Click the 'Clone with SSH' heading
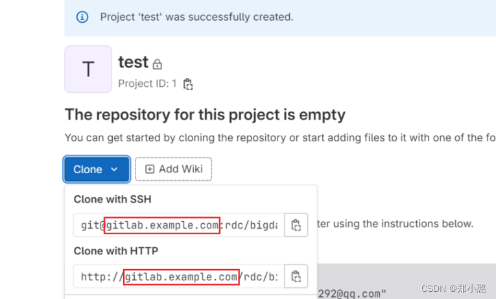 point(113,199)
